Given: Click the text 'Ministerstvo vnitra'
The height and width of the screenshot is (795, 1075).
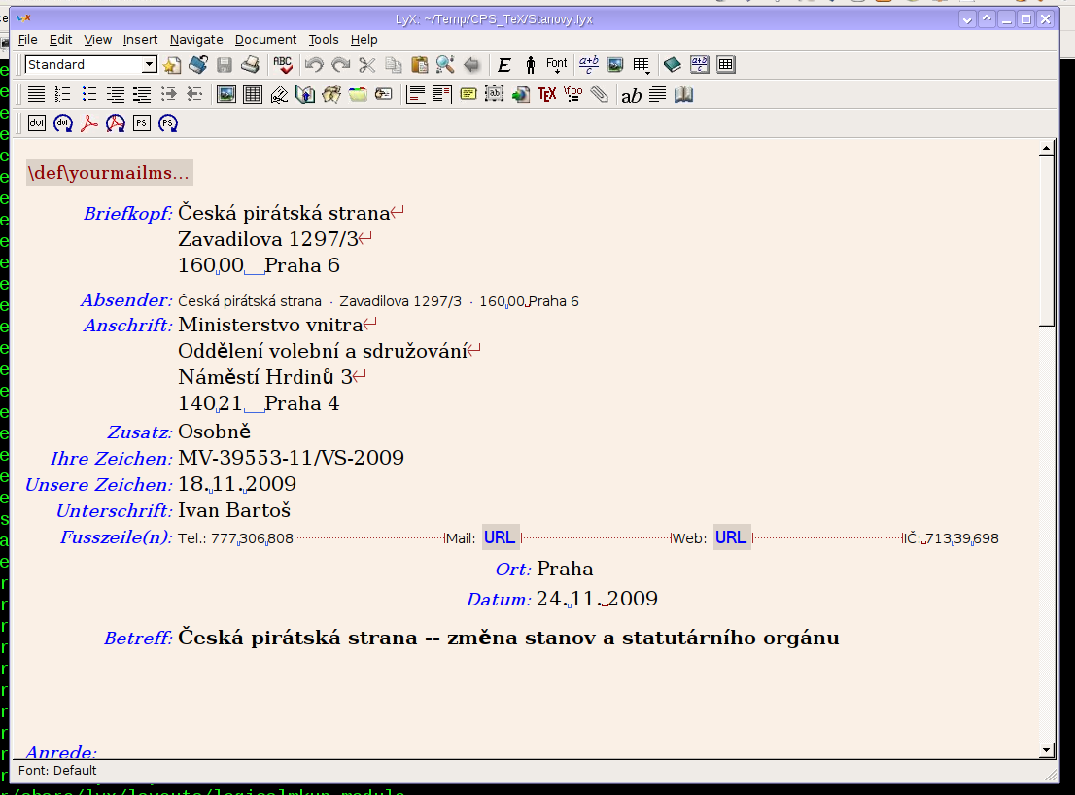Looking at the screenshot, I should click(270, 325).
